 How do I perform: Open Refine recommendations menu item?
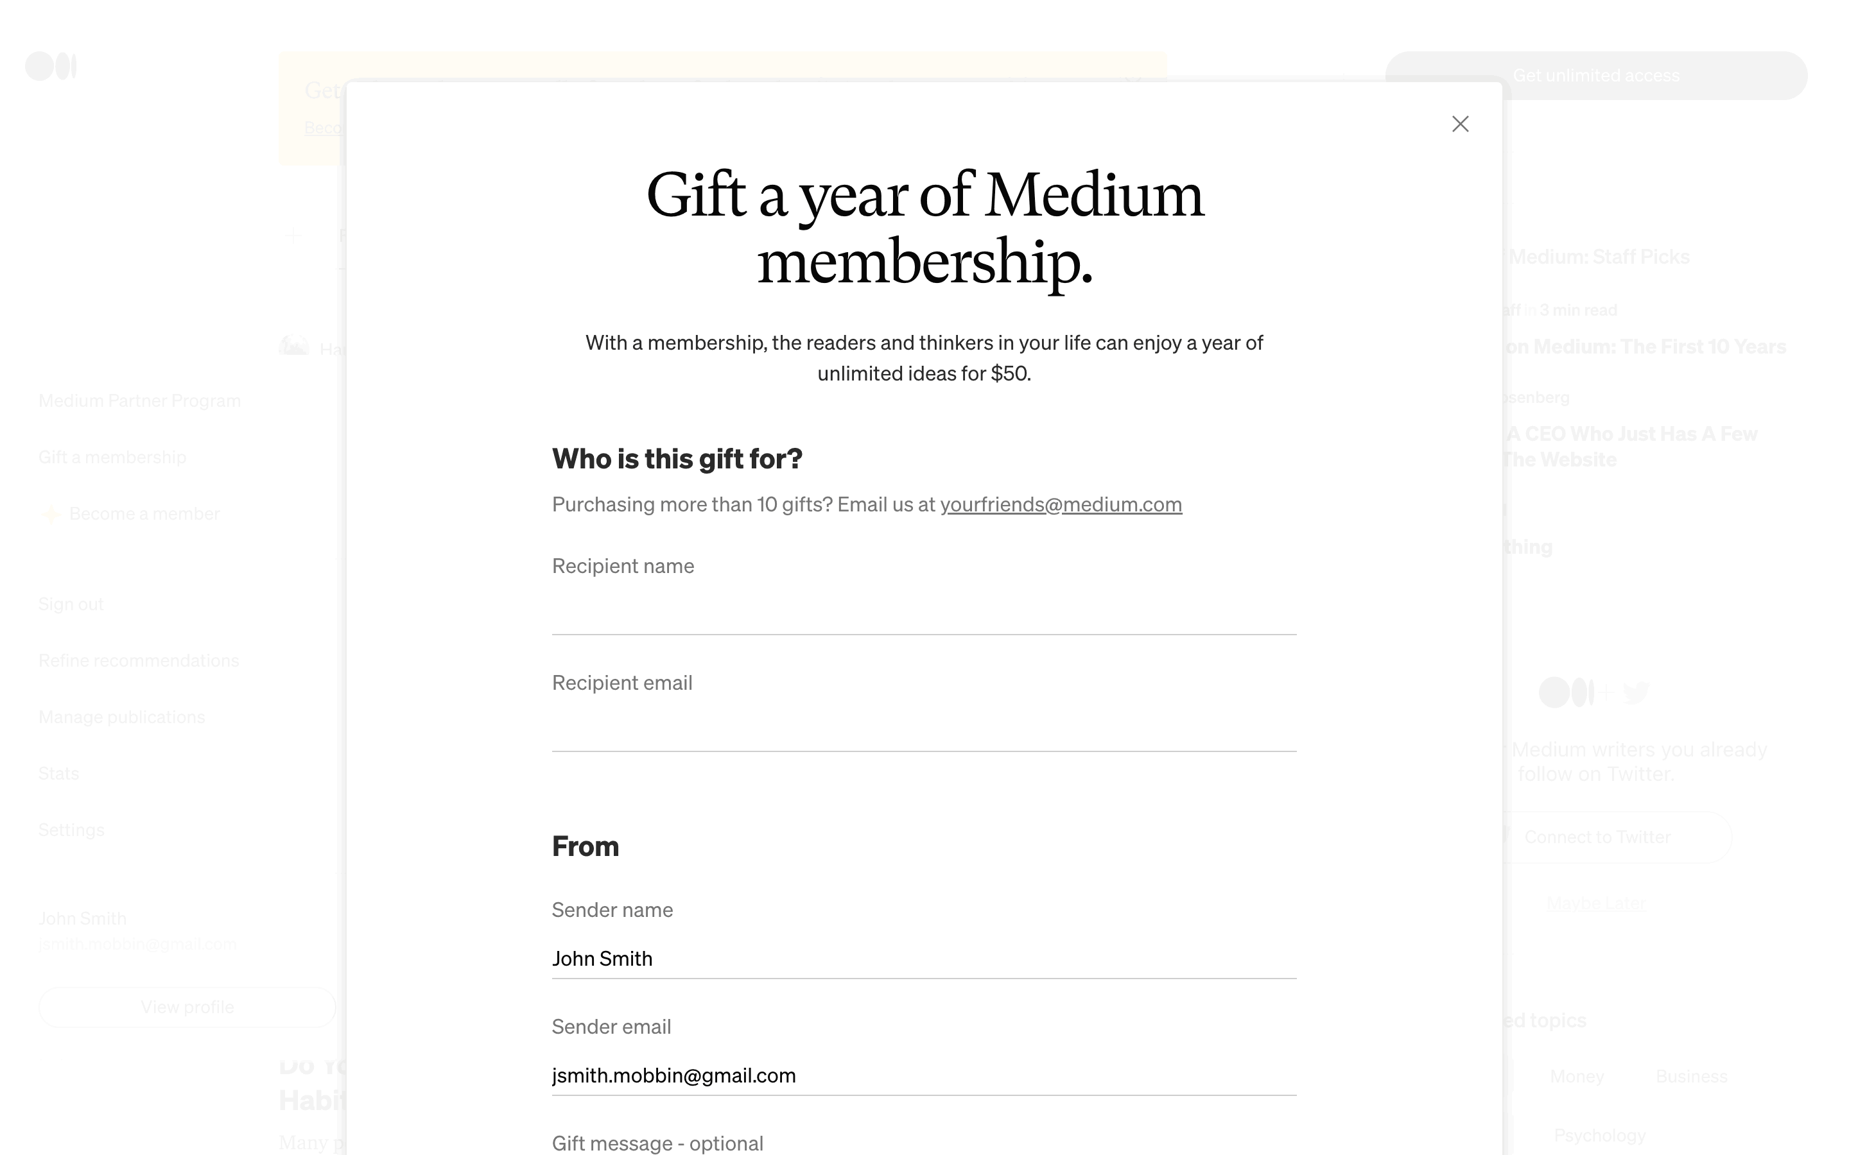point(138,661)
